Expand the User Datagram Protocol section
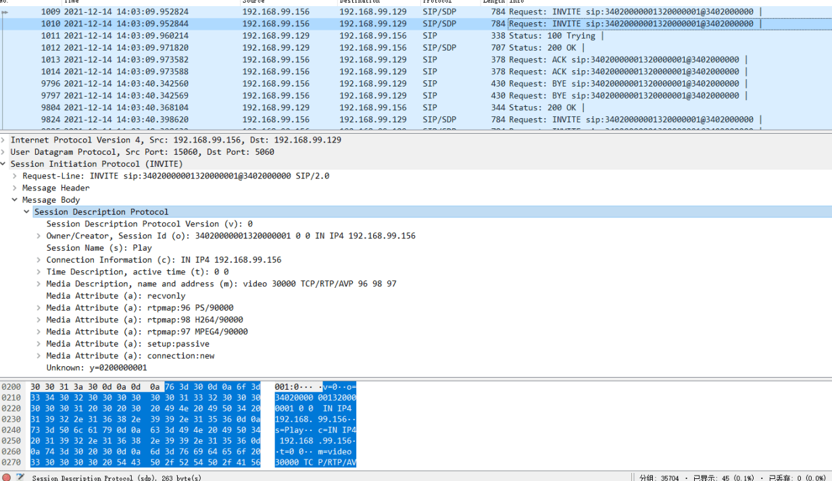This screenshot has height=481, width=832. pyautogui.click(x=3, y=152)
